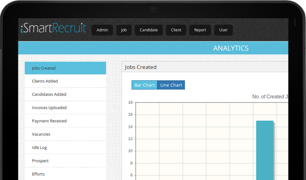Show Prospect analytics
This screenshot has width=306, height=180.
(x=65, y=161)
